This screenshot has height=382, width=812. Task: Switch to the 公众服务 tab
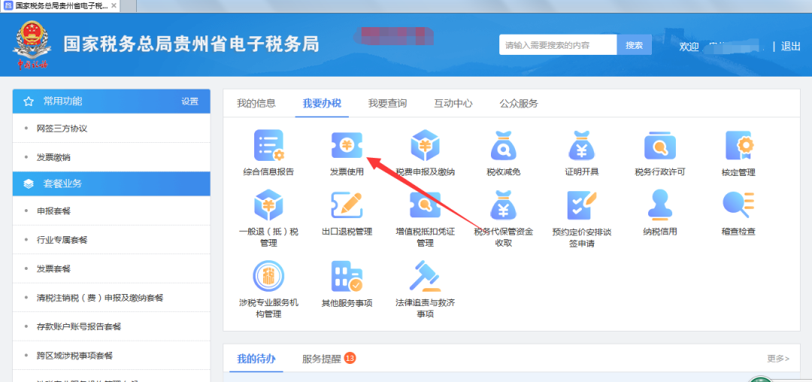coord(519,103)
